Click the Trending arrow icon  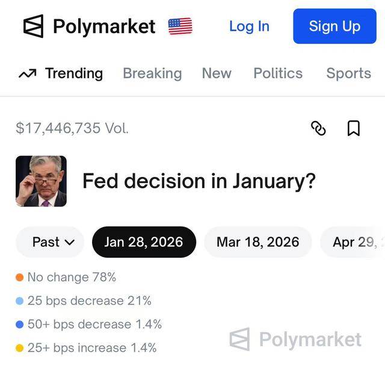pos(27,73)
